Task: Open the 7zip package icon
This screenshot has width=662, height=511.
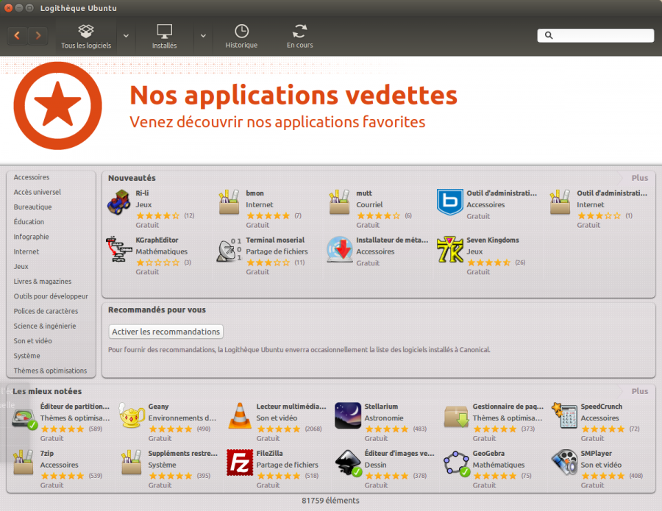Action: click(x=24, y=462)
